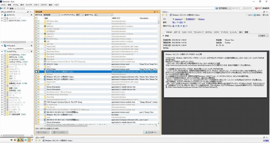
Task: Tick checkbox for corporate allegations msg row
Action: pos(36,110)
